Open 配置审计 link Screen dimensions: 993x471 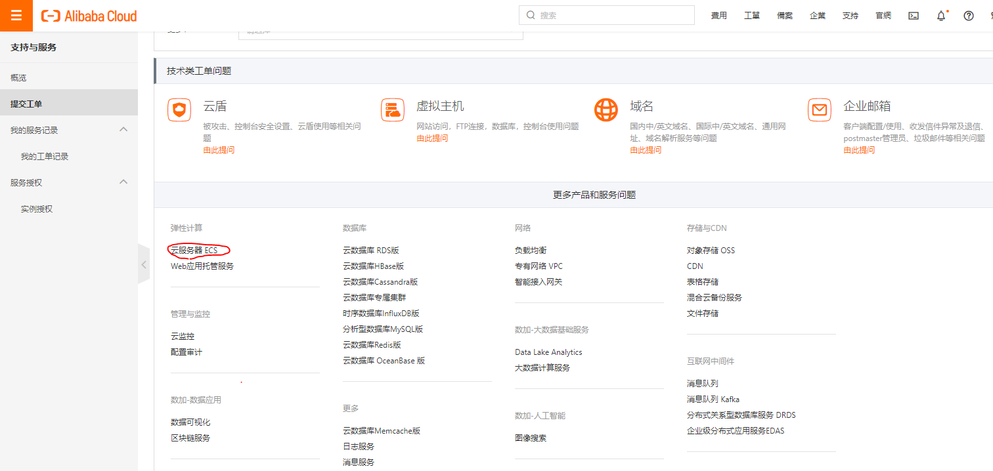point(187,352)
